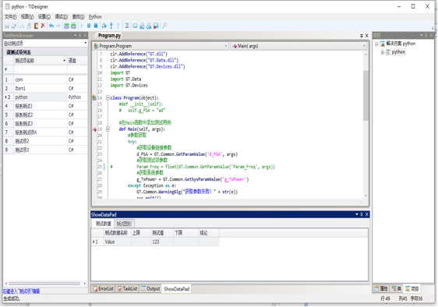Click the last monitor icon with red mark
Image resolution: width=438 pixels, height=307 pixels.
click(156, 26)
